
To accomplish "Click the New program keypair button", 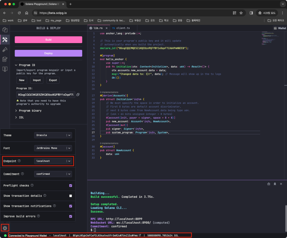I will (x=22, y=80).
